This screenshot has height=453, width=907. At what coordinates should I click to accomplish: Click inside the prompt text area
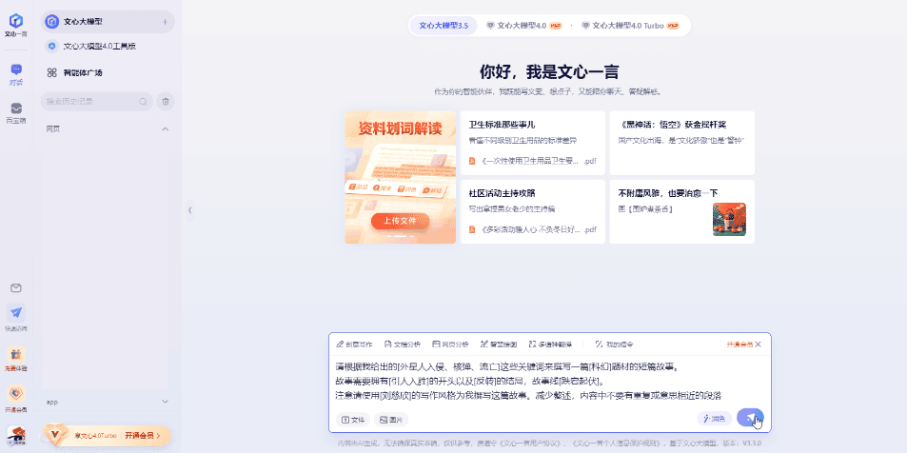click(549, 382)
